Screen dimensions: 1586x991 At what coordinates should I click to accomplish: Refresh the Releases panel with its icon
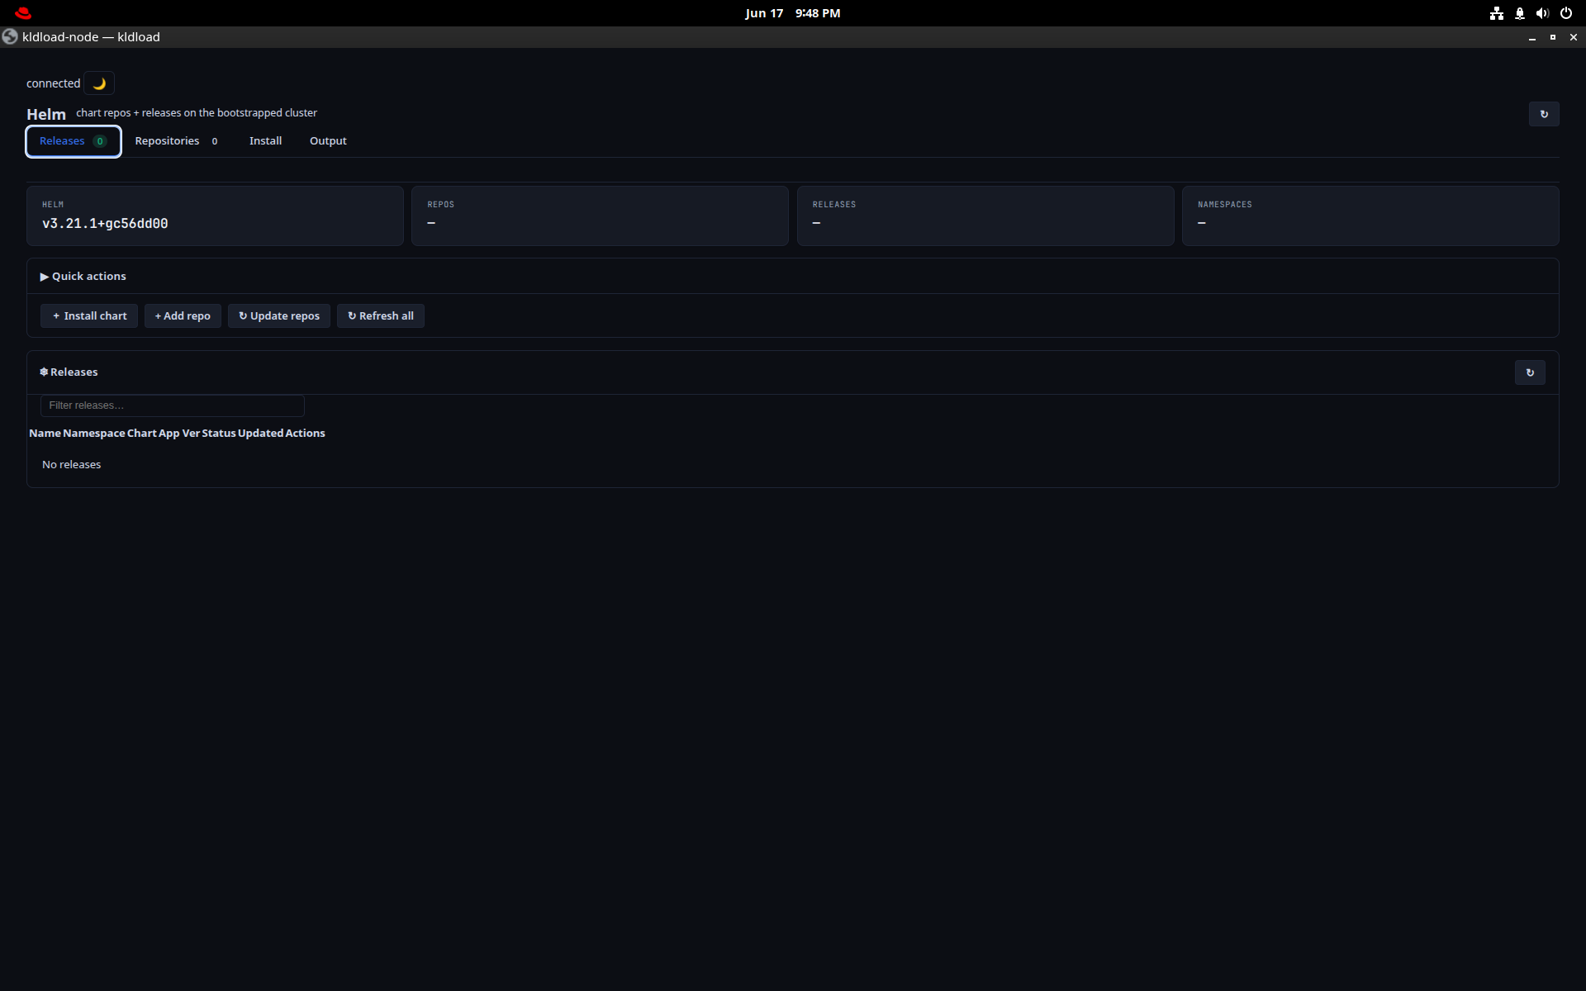pyautogui.click(x=1530, y=372)
